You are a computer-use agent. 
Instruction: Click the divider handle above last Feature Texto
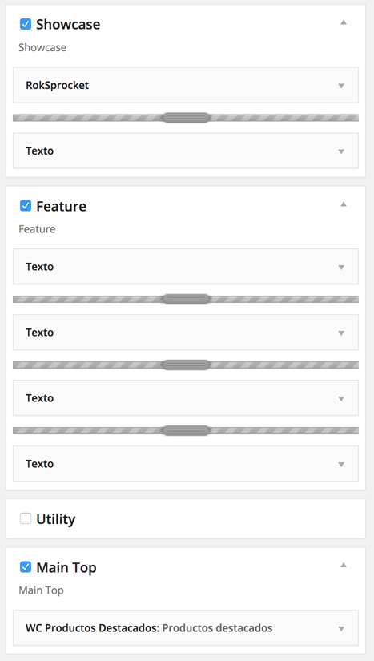click(186, 430)
